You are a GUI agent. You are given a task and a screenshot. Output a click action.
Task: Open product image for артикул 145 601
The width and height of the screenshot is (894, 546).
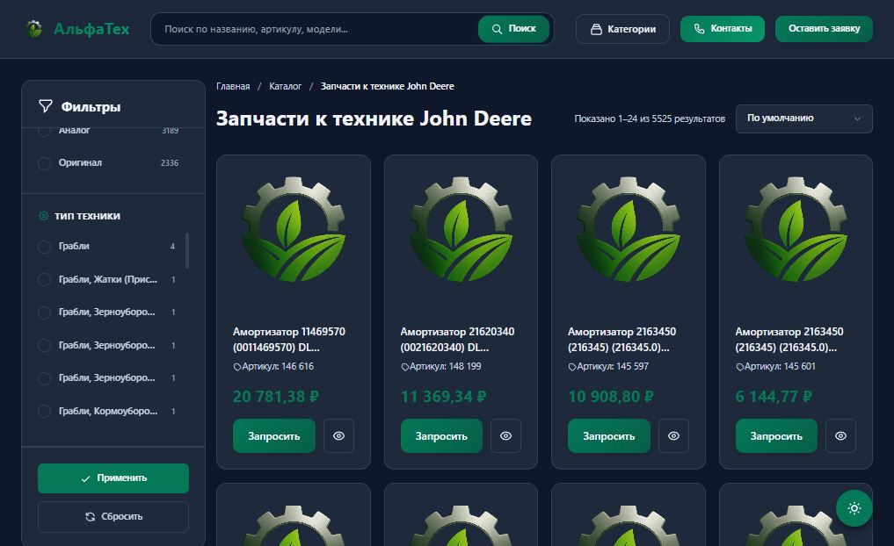coord(796,229)
